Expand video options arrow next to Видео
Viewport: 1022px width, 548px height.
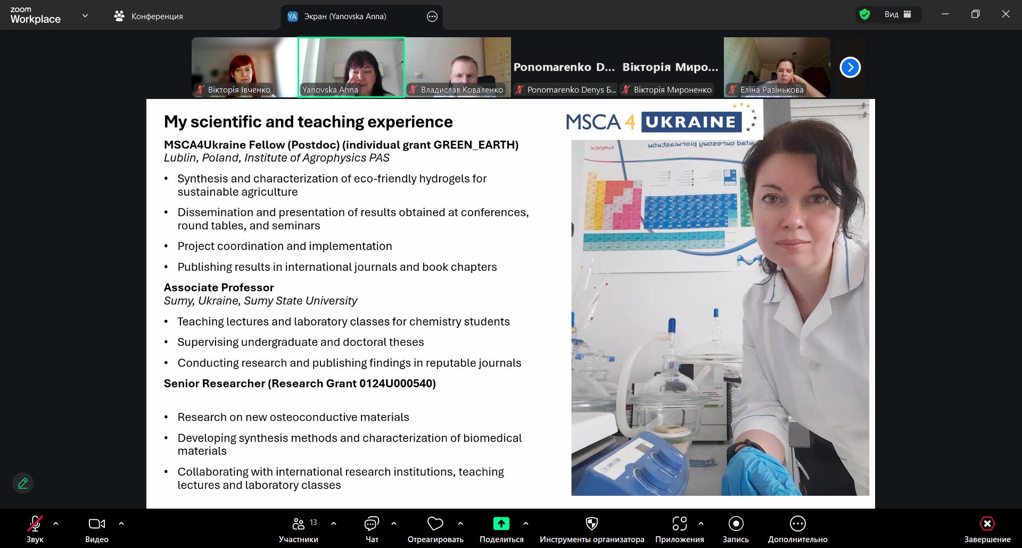click(121, 524)
